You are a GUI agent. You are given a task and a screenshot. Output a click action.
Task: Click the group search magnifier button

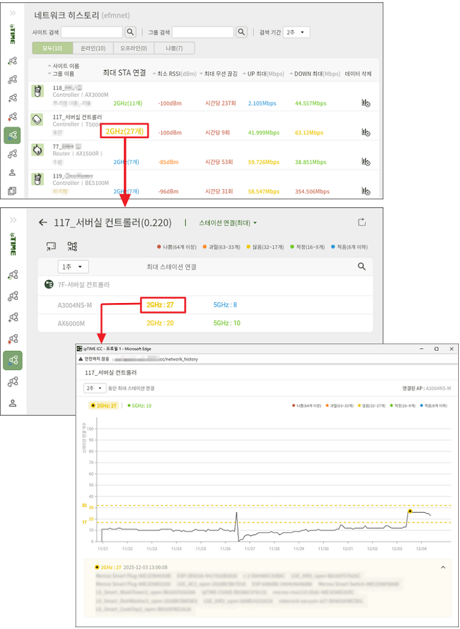[x=241, y=32]
